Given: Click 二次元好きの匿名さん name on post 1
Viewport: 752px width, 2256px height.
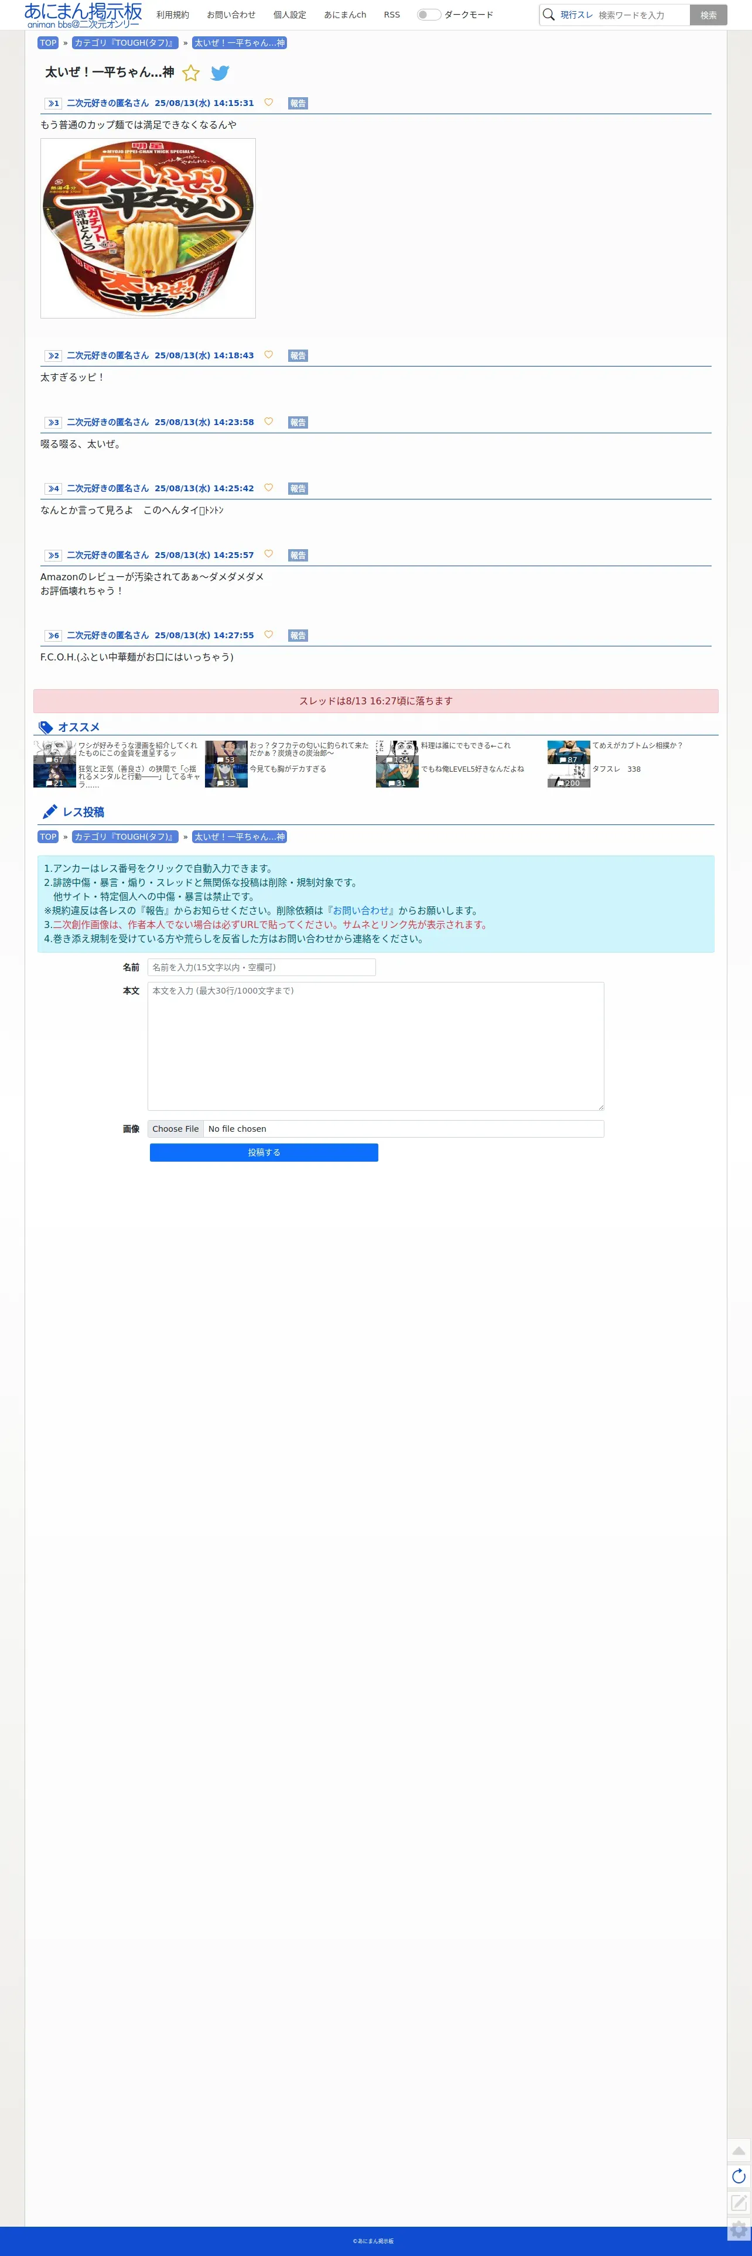Looking at the screenshot, I should pyautogui.click(x=108, y=103).
